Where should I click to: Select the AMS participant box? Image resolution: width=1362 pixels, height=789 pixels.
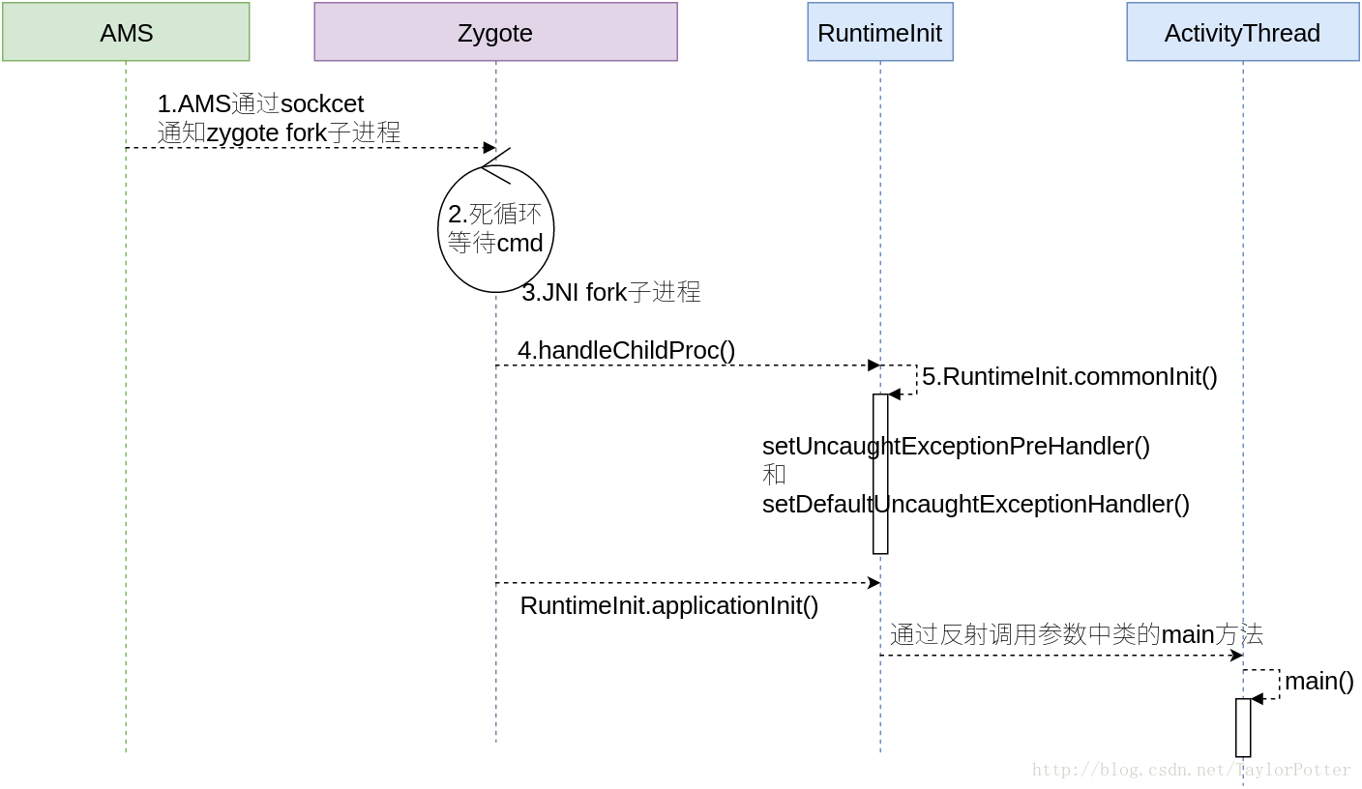(126, 32)
